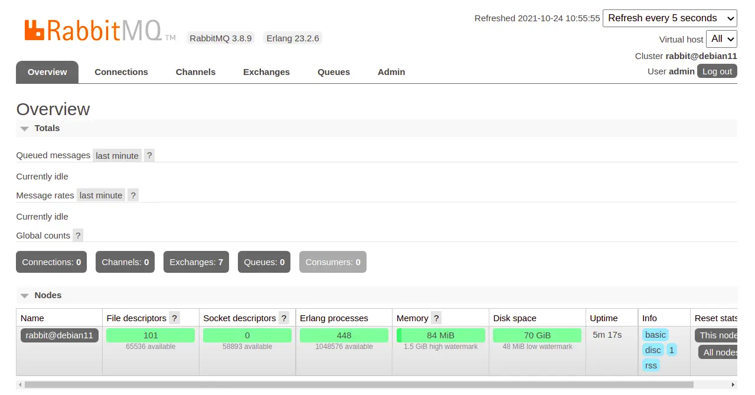The image size is (755, 395).
Task: Go to the Channels tab
Action: pos(195,72)
